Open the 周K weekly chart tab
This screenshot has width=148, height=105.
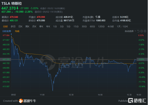27,26
